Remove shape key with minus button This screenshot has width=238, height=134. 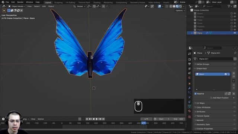234,76
